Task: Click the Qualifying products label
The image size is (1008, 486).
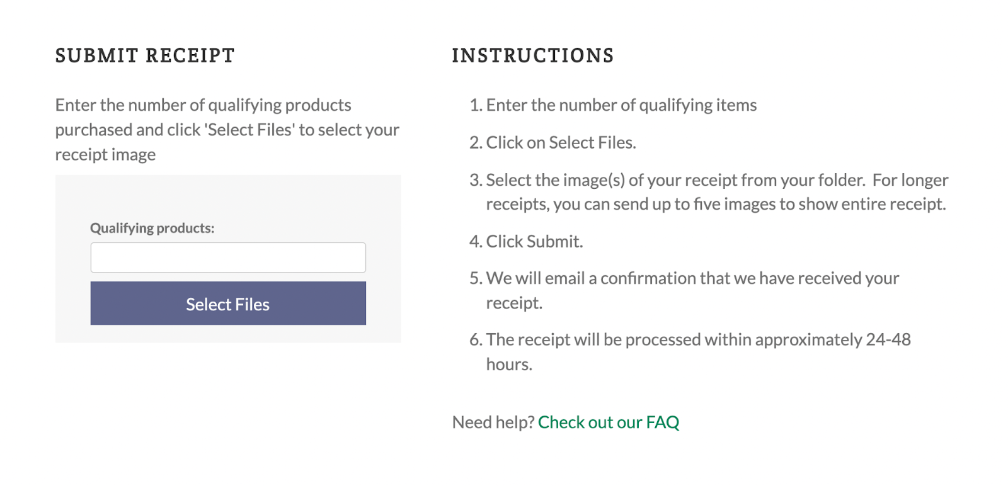Action: click(152, 228)
